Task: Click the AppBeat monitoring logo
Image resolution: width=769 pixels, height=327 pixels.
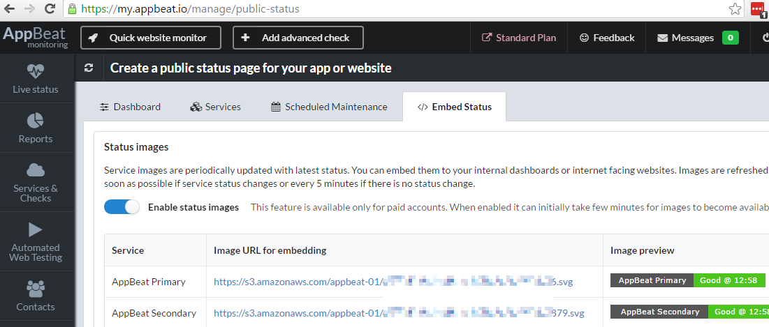Action: tap(36, 37)
